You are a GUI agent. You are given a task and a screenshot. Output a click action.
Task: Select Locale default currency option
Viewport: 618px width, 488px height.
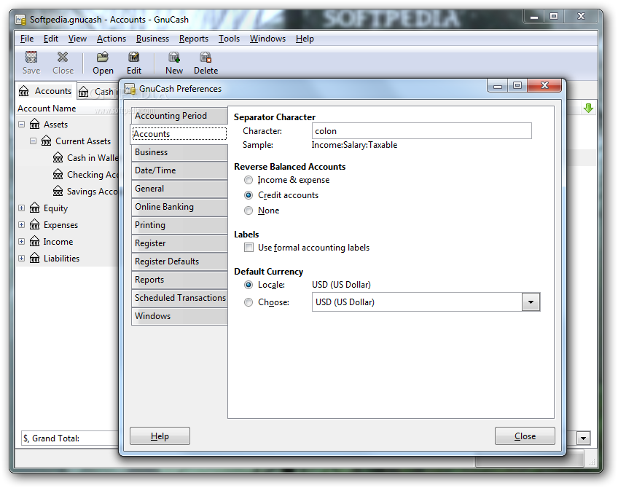pos(249,285)
